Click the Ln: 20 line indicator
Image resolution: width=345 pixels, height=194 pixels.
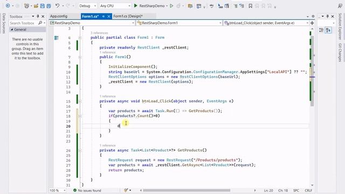[x=268, y=190]
